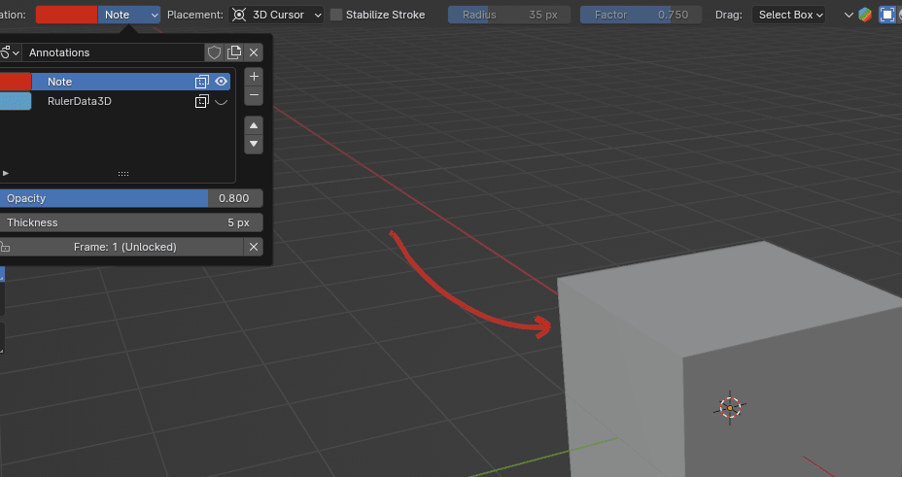The image size is (902, 477).
Task: Show the RulerData3D annotation layer
Action: pos(222,101)
